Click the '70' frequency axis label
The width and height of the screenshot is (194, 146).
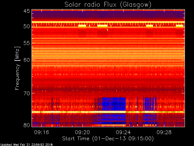pos(27,93)
